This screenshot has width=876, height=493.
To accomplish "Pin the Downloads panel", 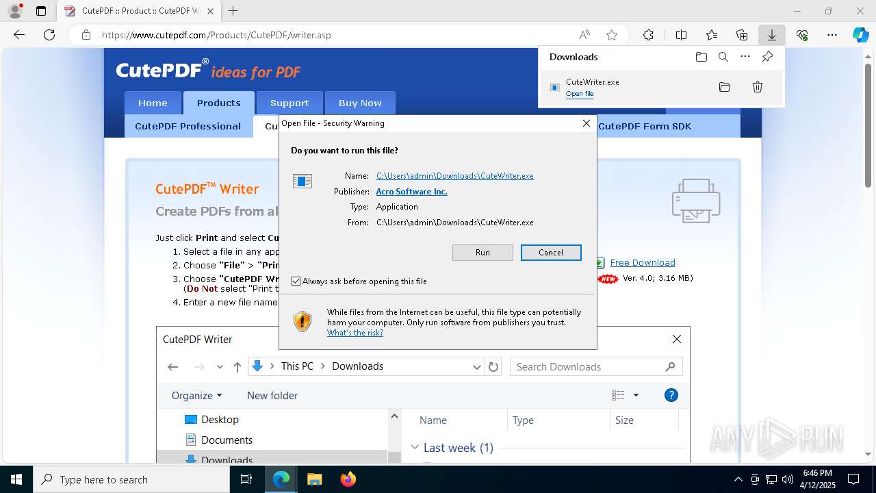I will point(768,57).
